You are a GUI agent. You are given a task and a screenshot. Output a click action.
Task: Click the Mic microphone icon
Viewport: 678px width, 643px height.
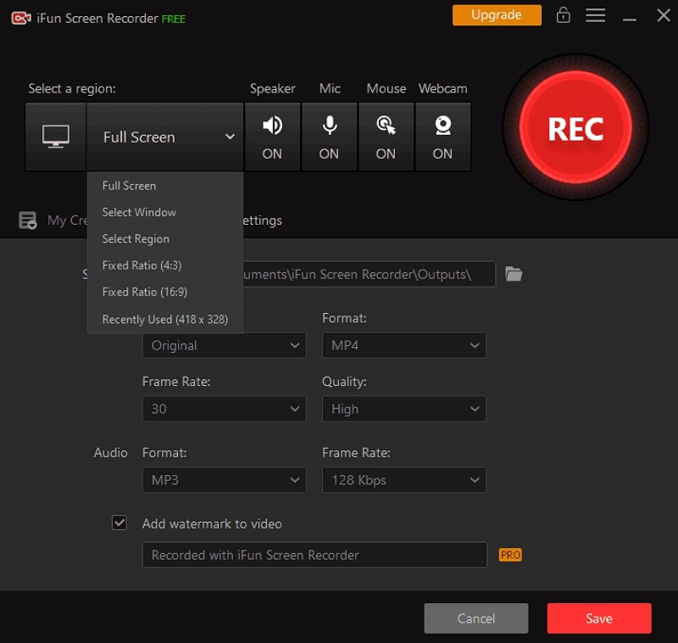coord(329,125)
